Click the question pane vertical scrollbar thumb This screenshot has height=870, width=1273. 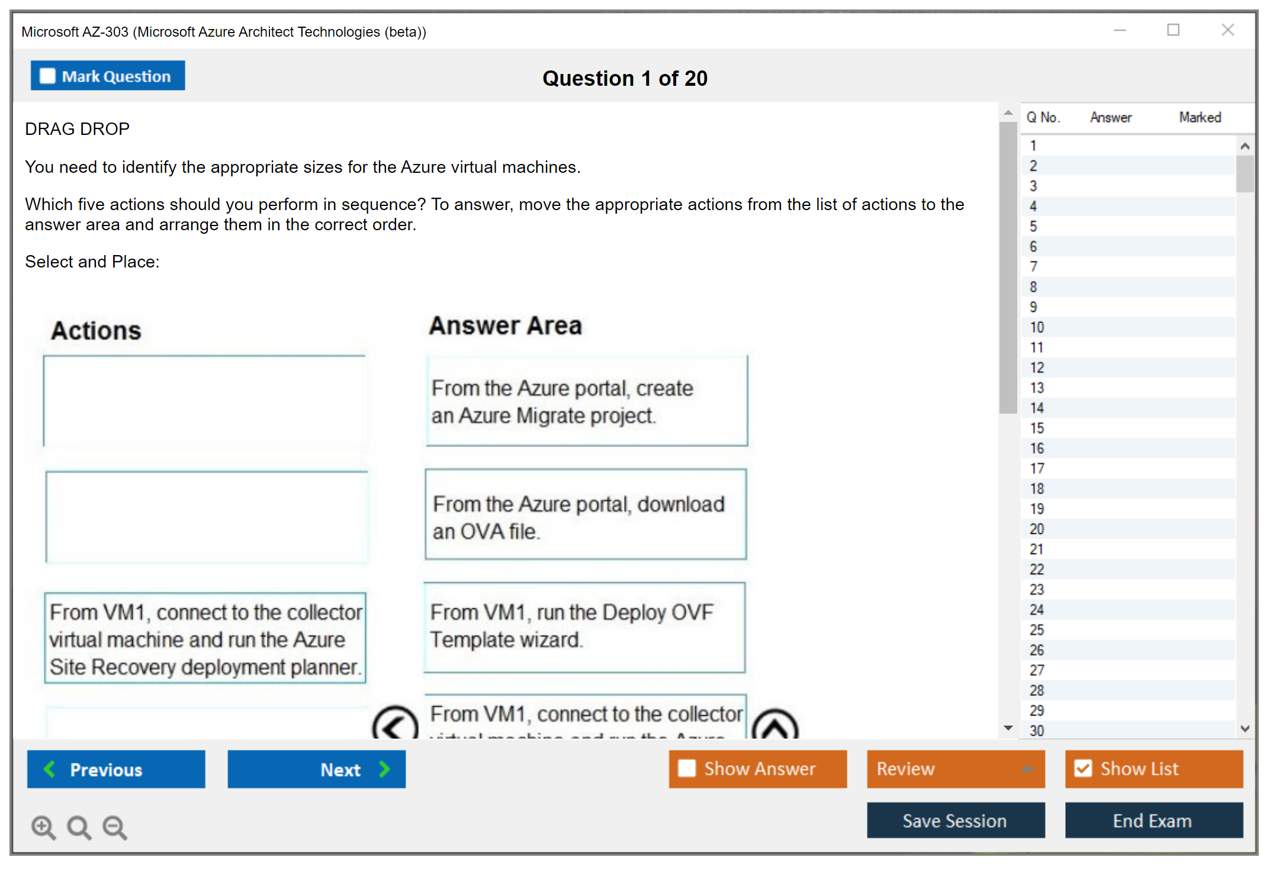(x=1008, y=266)
